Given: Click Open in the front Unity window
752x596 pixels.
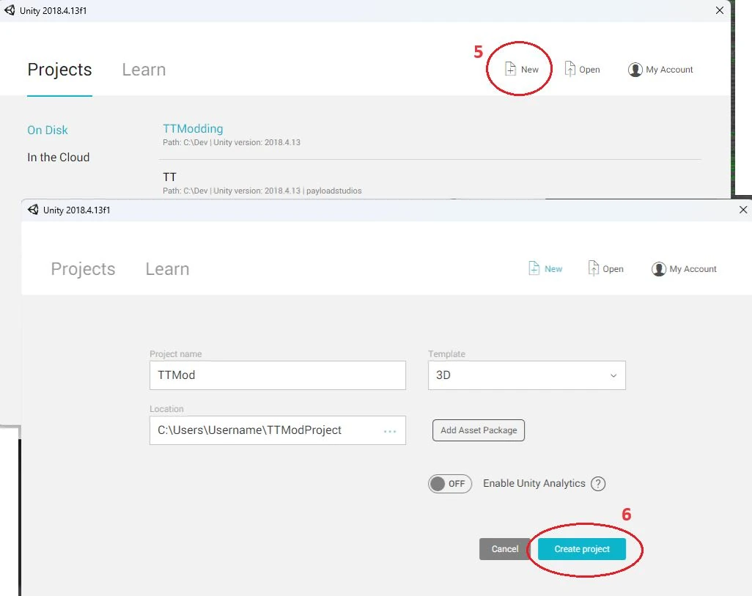Looking at the screenshot, I should click(605, 269).
